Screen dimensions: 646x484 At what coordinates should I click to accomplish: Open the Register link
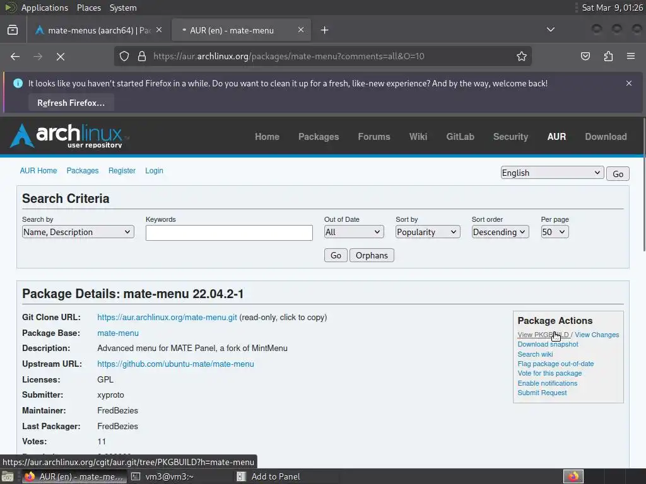point(122,170)
